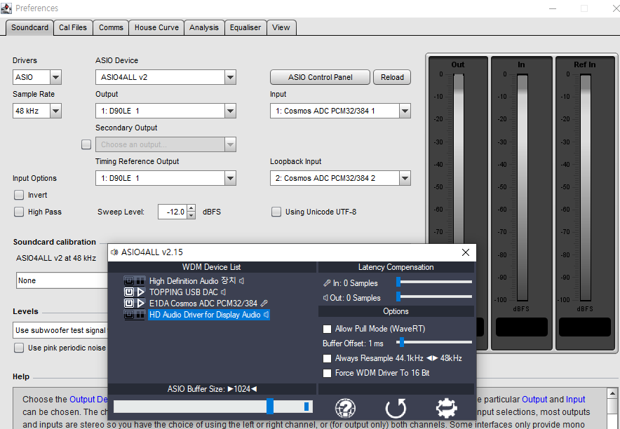620x429 pixels.
Task: Select the Analysis tab
Action: pos(204,27)
